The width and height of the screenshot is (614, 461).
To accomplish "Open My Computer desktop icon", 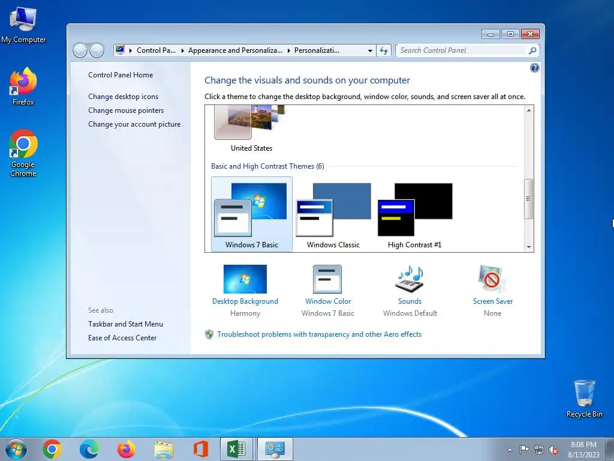I will click(x=23, y=24).
